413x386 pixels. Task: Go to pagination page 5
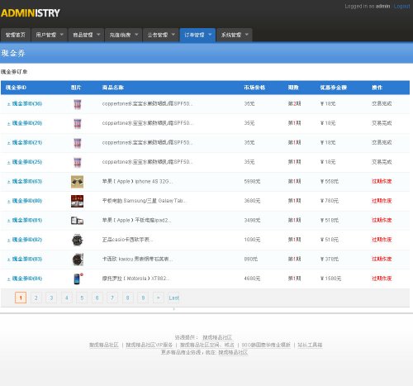click(82, 298)
